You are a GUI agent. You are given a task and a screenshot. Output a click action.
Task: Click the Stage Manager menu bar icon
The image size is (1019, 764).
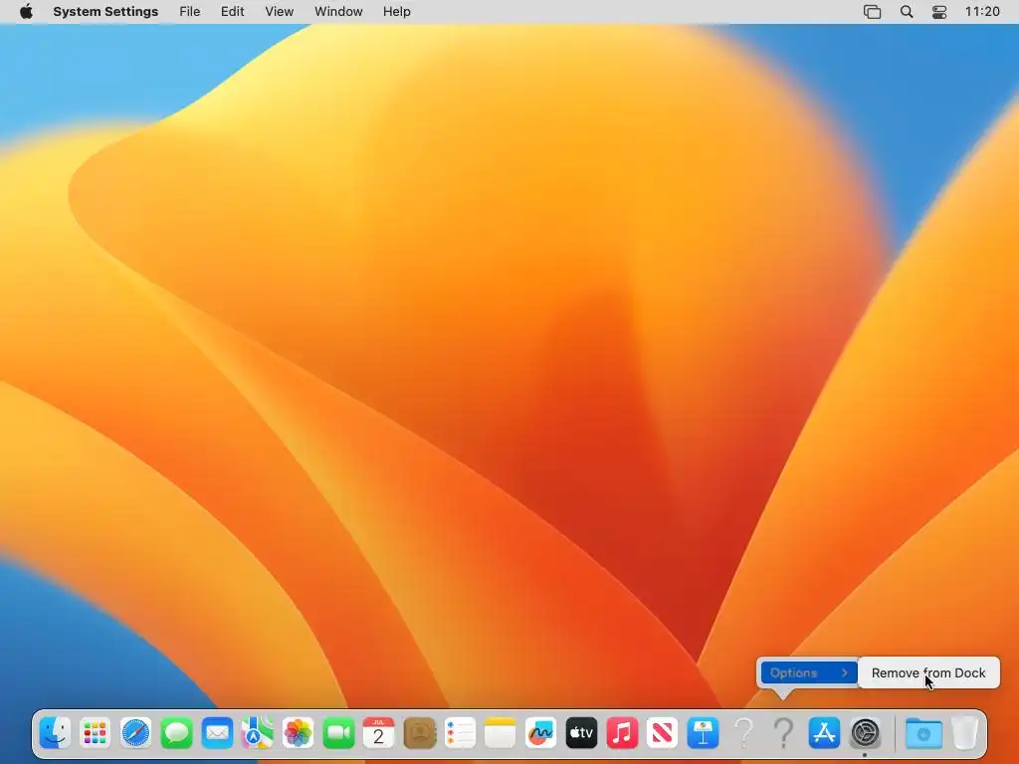pos(872,12)
